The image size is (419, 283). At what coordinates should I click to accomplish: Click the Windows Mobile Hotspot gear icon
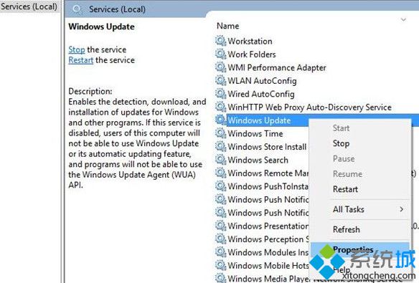click(221, 265)
